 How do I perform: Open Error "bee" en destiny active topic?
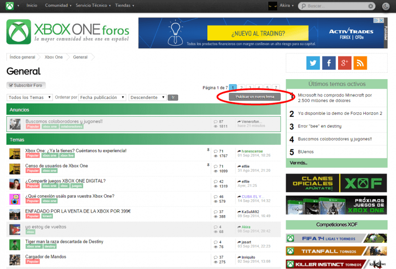coord(319,126)
